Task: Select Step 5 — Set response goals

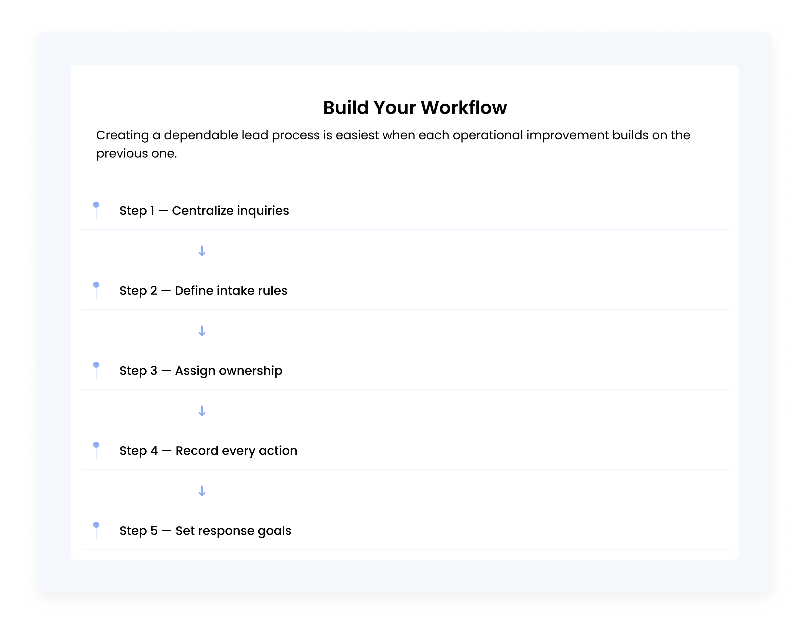Action: pyautogui.click(x=205, y=531)
